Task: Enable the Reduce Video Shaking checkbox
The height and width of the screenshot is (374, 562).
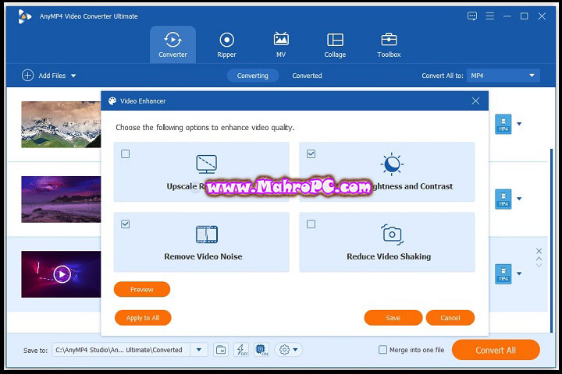Action: click(x=311, y=224)
